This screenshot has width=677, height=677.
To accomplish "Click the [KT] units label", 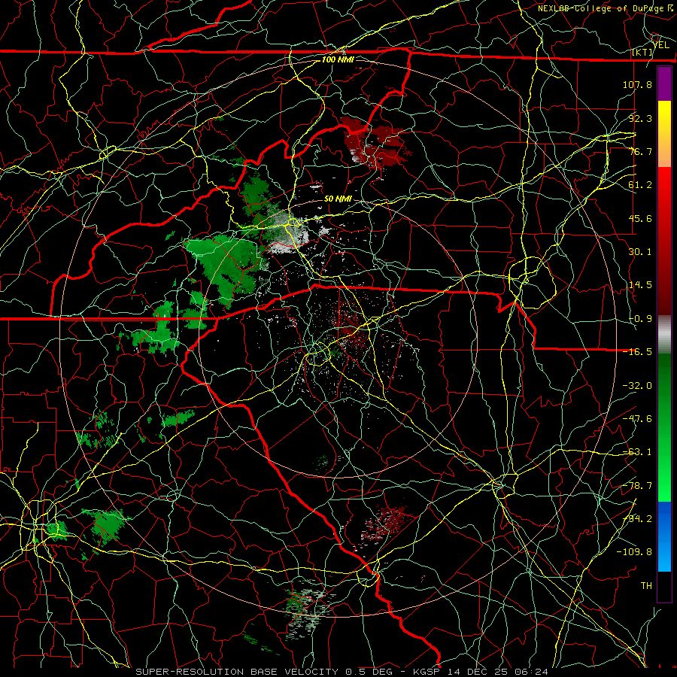I will (x=642, y=52).
